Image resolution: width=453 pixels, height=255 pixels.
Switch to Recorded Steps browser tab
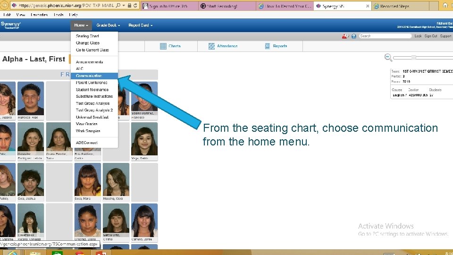coord(401,6)
